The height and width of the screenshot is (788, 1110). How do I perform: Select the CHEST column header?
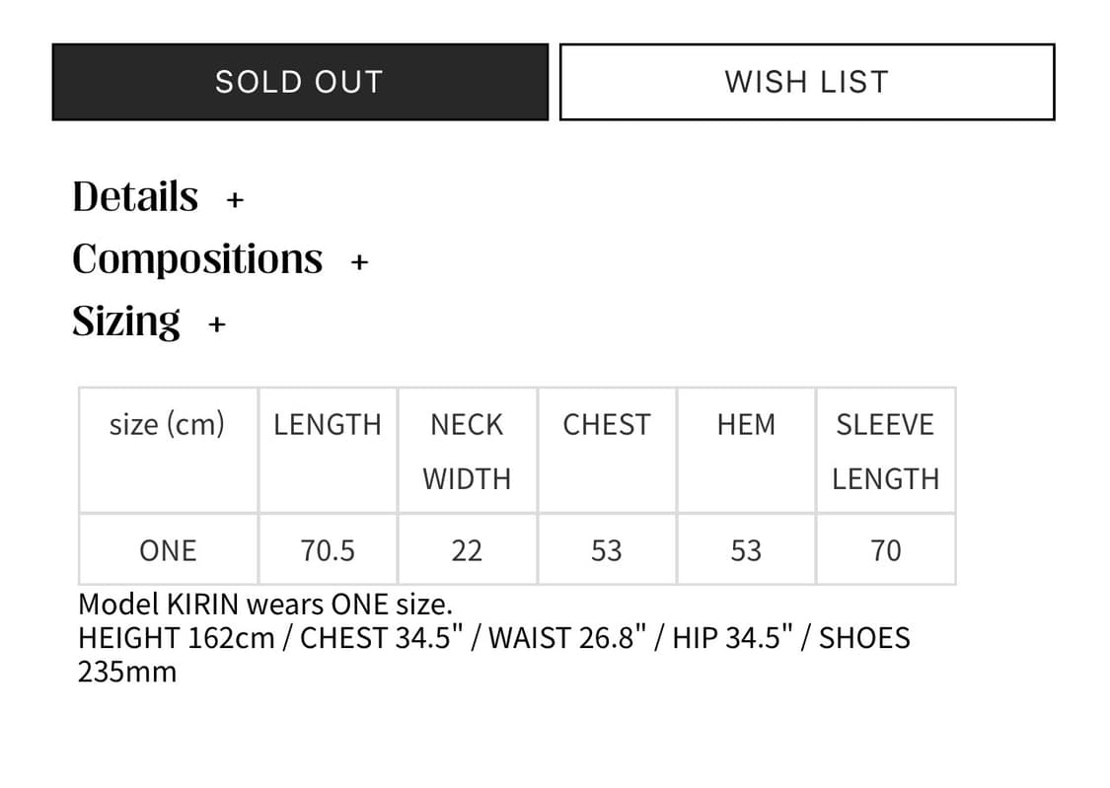click(x=607, y=425)
